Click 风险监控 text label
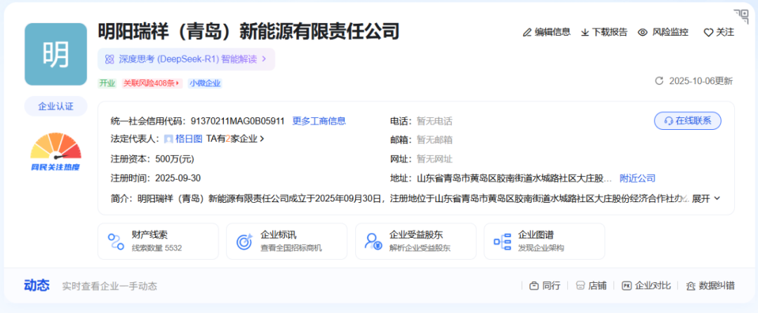This screenshot has height=313, width=758. (x=670, y=32)
